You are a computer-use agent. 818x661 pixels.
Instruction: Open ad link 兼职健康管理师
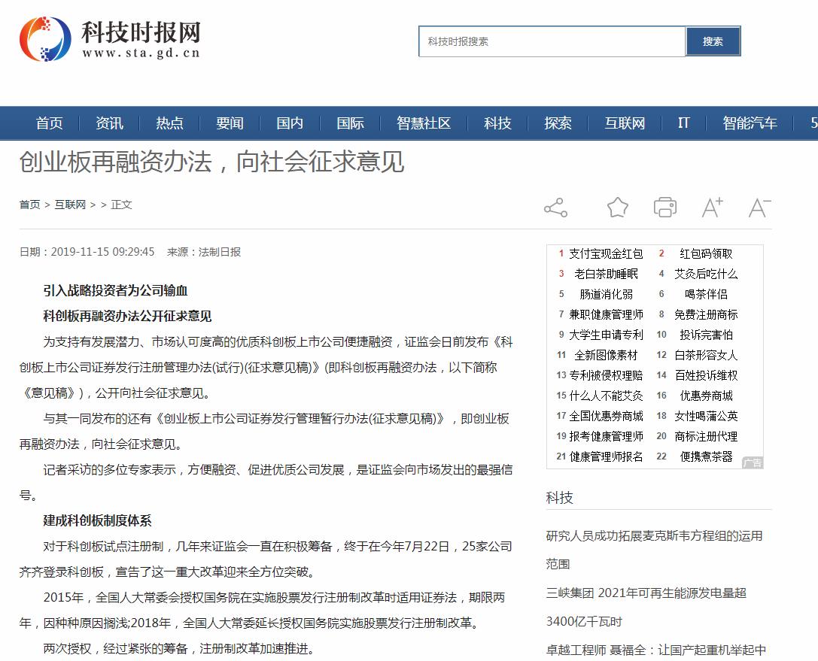[606, 315]
